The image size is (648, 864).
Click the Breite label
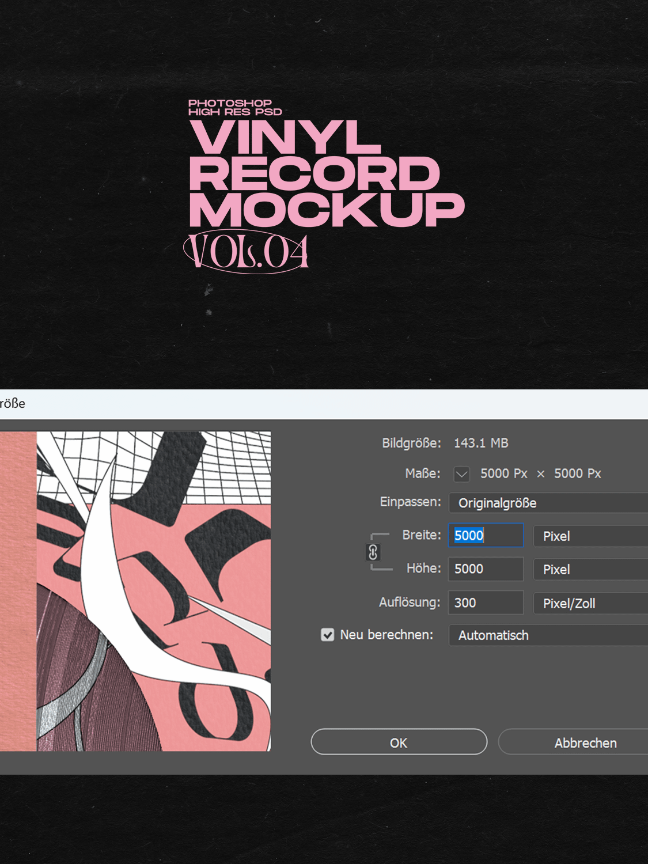click(422, 535)
